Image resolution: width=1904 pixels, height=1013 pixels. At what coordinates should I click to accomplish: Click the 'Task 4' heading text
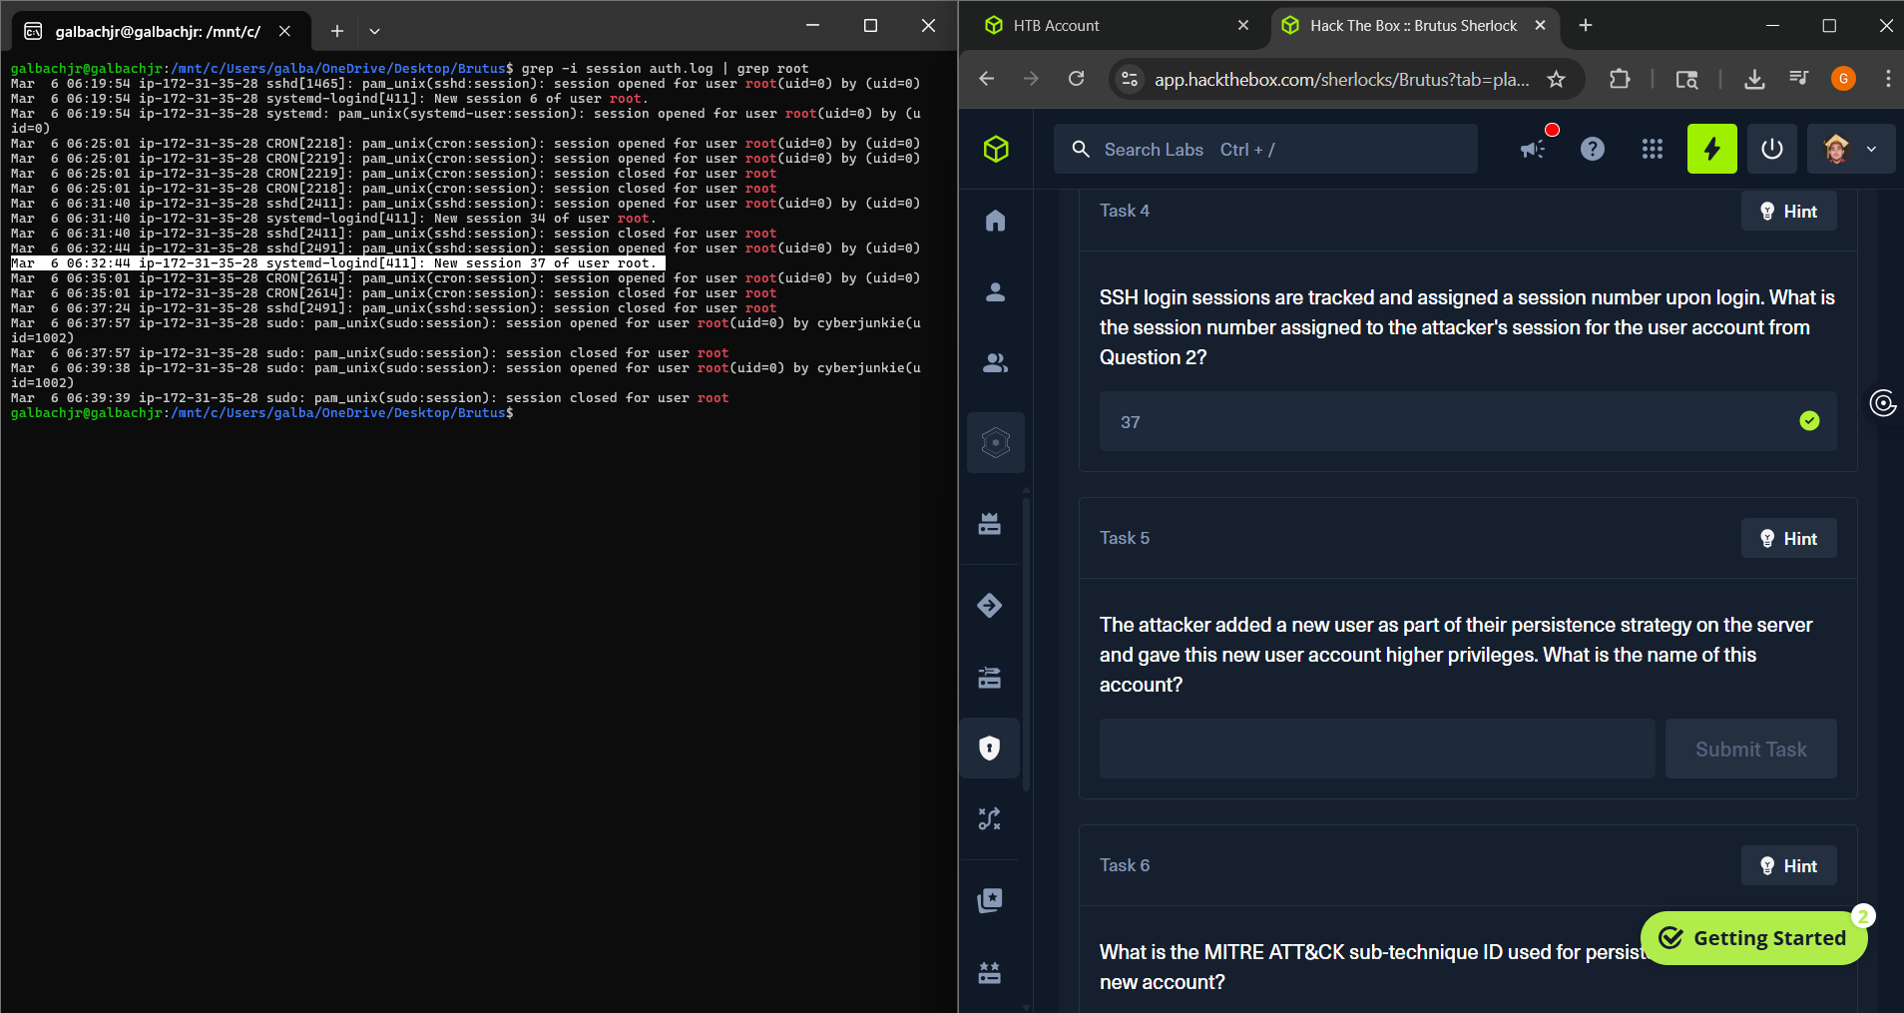point(1125,211)
